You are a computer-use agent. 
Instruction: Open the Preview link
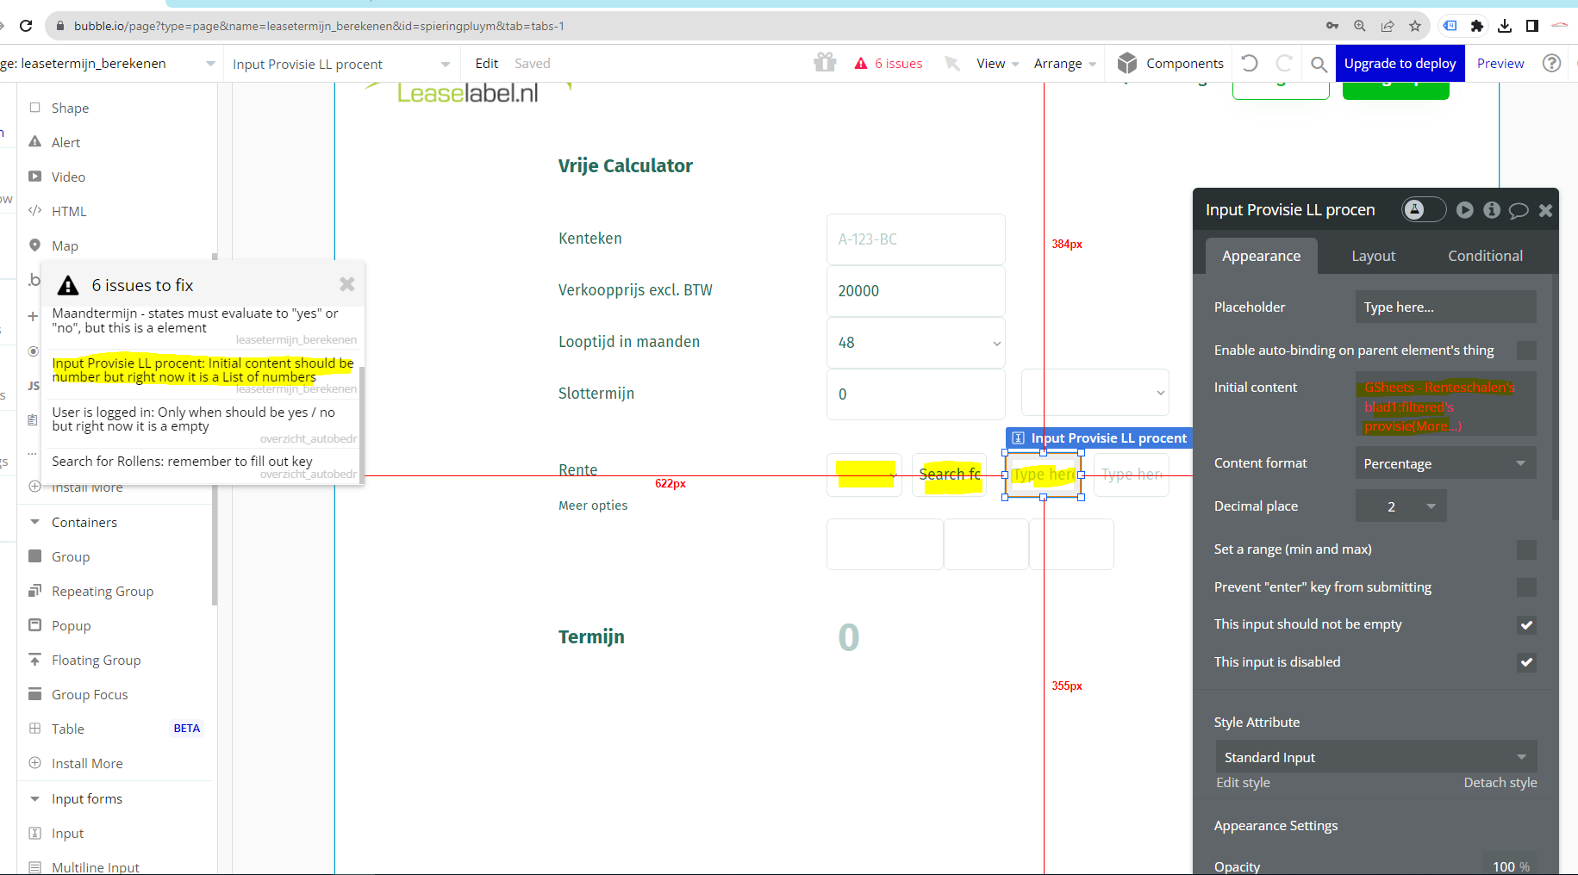pyautogui.click(x=1500, y=64)
